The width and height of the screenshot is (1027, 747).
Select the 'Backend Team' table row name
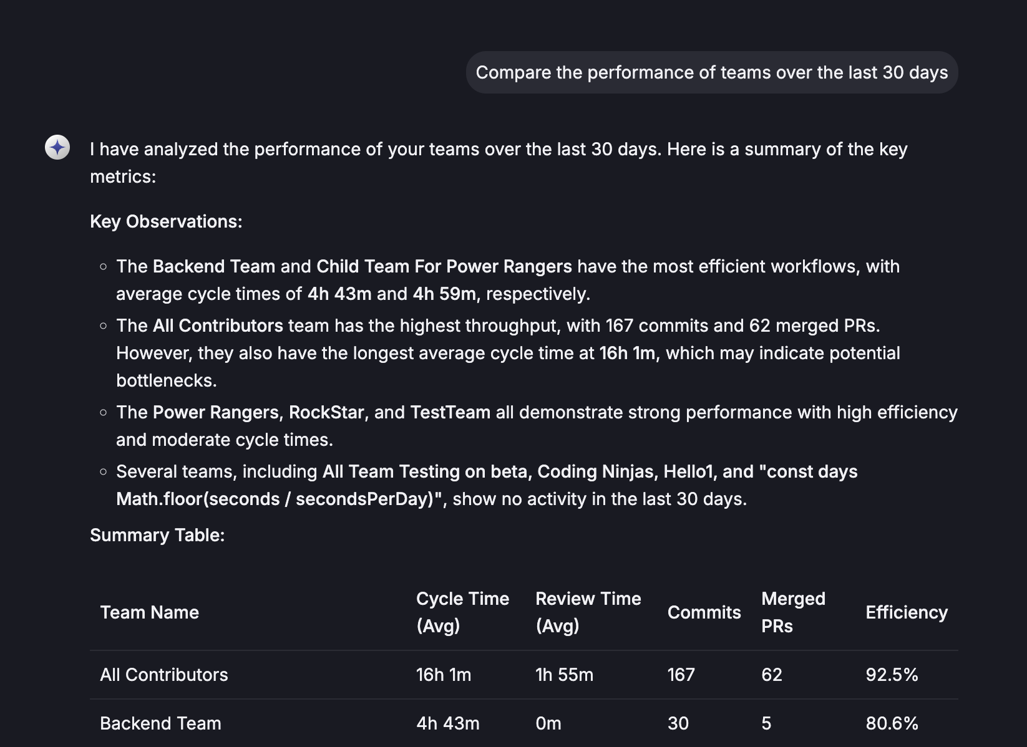(x=160, y=723)
